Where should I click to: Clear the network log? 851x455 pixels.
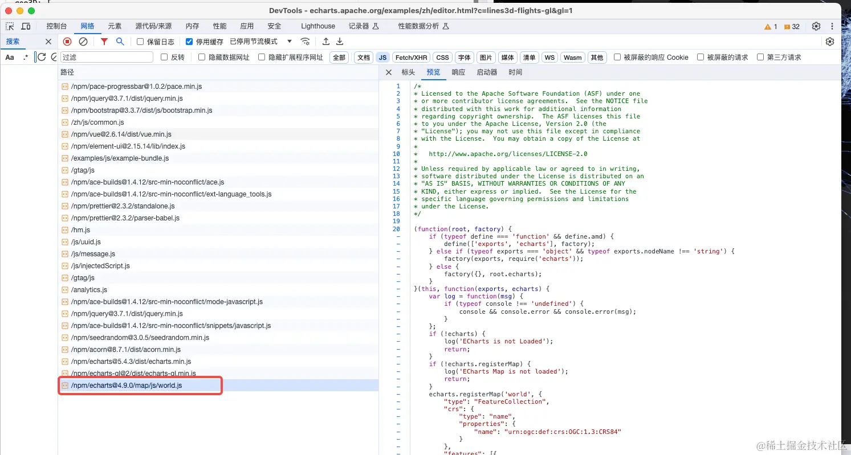pyautogui.click(x=83, y=42)
